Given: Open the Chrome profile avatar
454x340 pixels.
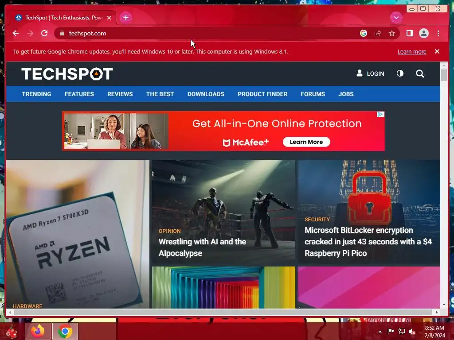Looking at the screenshot, I should 423,33.
